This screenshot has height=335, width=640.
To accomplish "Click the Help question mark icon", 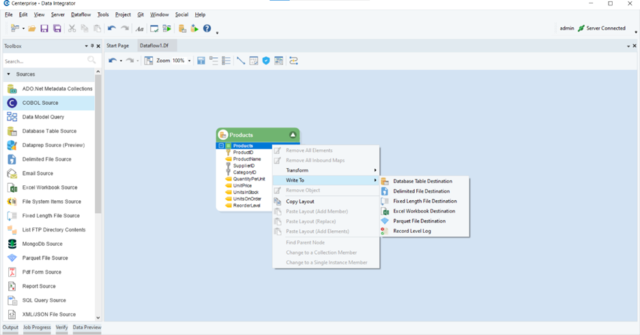I will point(207,29).
